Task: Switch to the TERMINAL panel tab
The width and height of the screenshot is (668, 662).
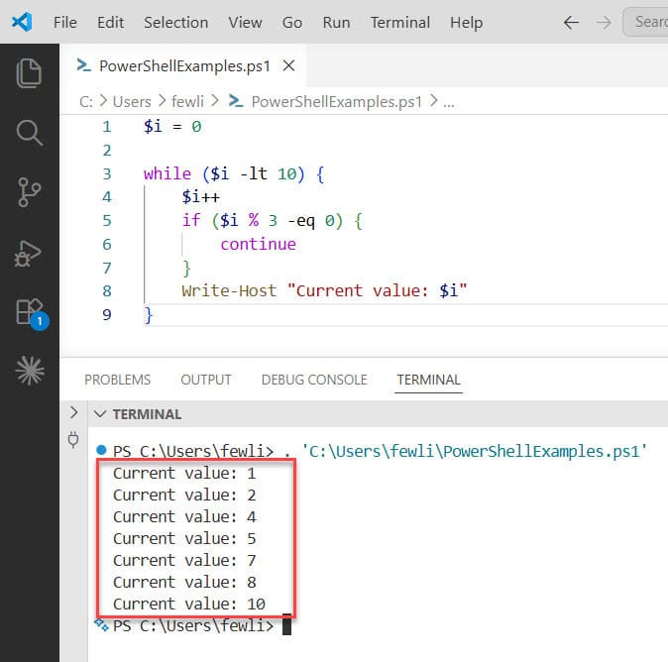Action: point(428,380)
